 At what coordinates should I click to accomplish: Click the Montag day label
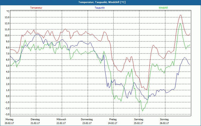pos(10,119)
